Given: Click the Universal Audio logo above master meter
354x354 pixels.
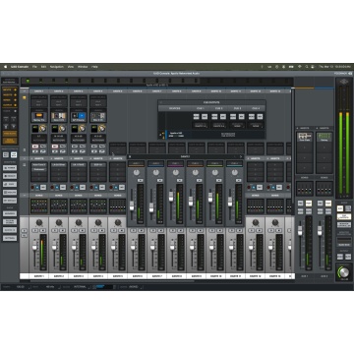Looking at the screenshot, I should [344, 82].
